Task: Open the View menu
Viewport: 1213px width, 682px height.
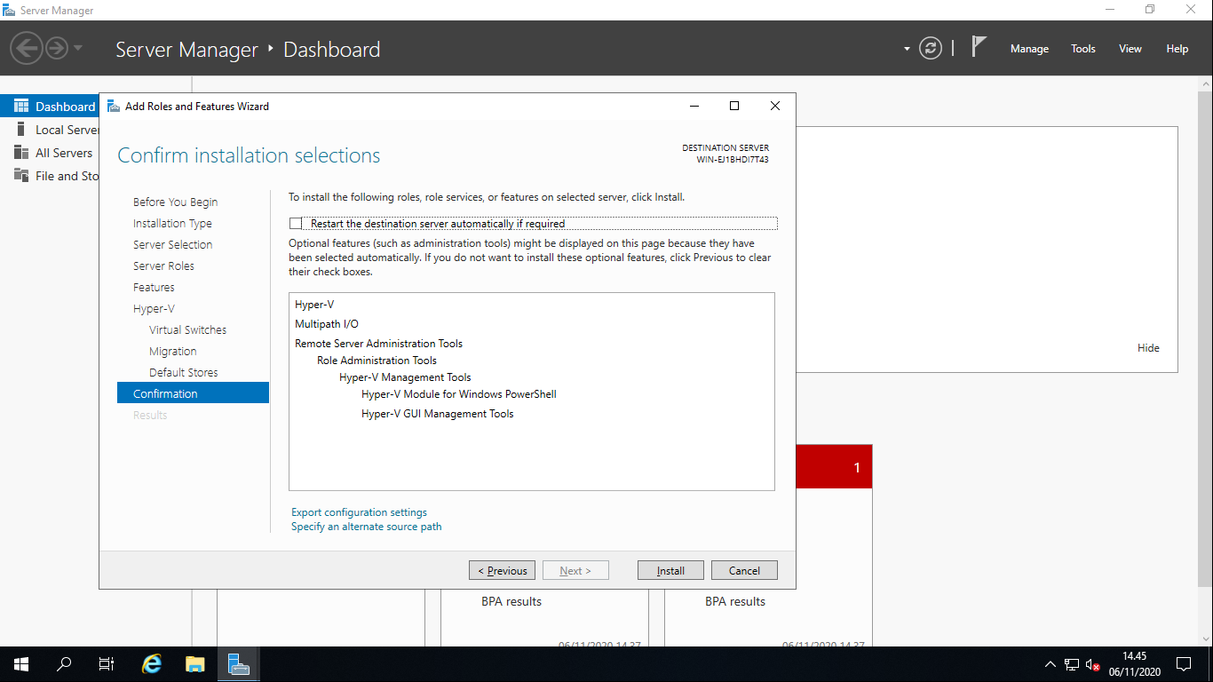Action: (x=1130, y=49)
